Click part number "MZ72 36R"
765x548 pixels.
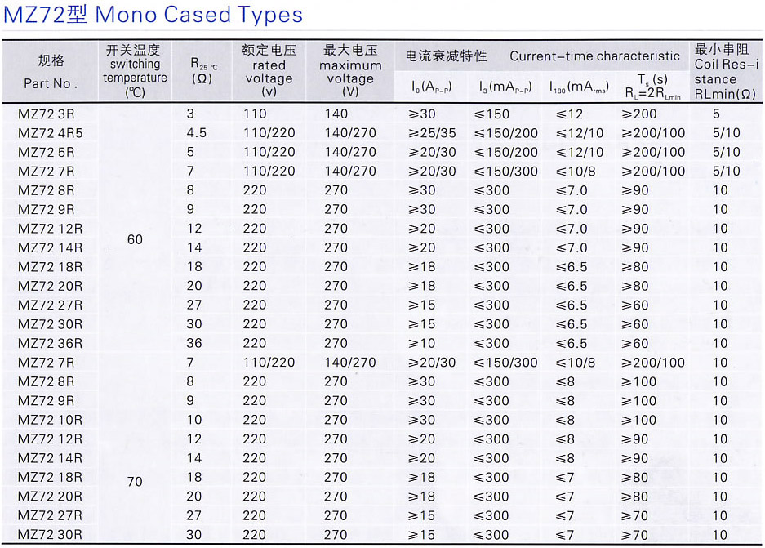click(51, 344)
